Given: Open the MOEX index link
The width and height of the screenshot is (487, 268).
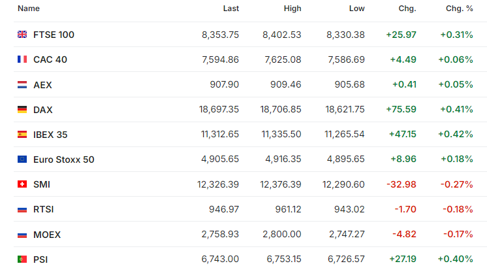Looking at the screenshot, I should pyautogui.click(x=47, y=235).
